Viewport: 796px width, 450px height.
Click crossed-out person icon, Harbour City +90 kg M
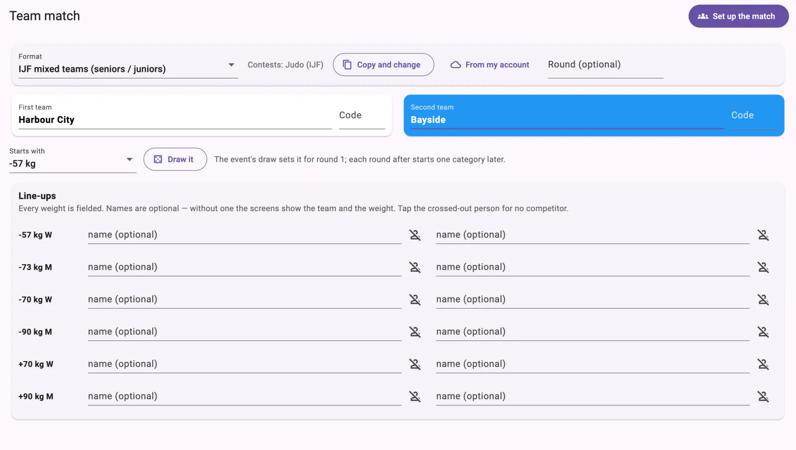pyautogui.click(x=415, y=396)
